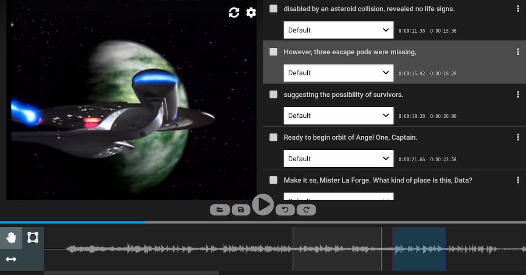This screenshot has height=275, width=526.
Task: Click end time 0:00:18.28 of escape pods line
Action: (443, 74)
